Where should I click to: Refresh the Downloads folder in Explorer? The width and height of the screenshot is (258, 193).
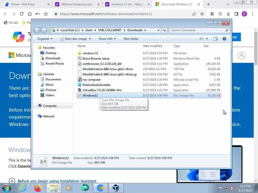[164, 30]
